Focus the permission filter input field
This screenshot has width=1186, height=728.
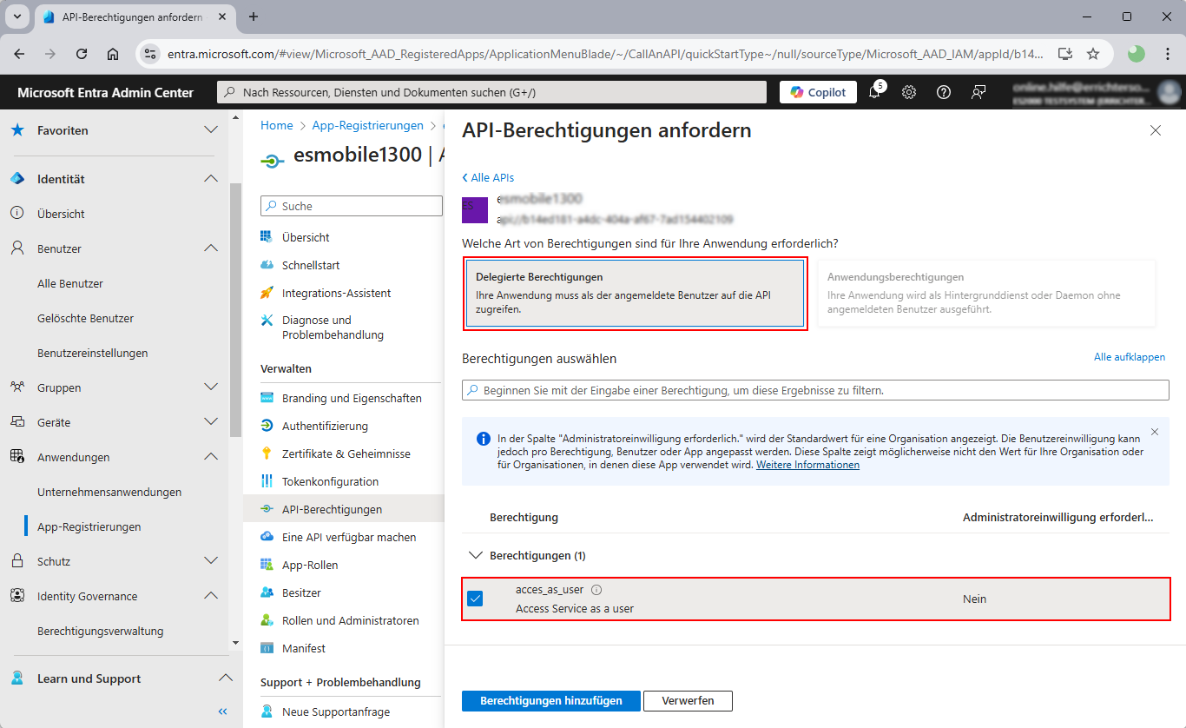click(x=815, y=390)
